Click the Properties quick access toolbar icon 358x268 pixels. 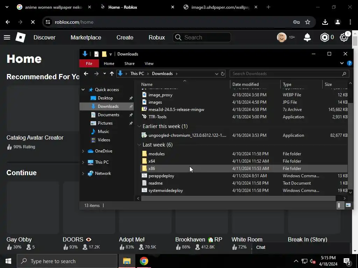(x=96, y=54)
